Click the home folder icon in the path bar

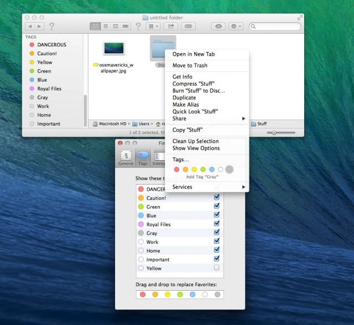158,124
